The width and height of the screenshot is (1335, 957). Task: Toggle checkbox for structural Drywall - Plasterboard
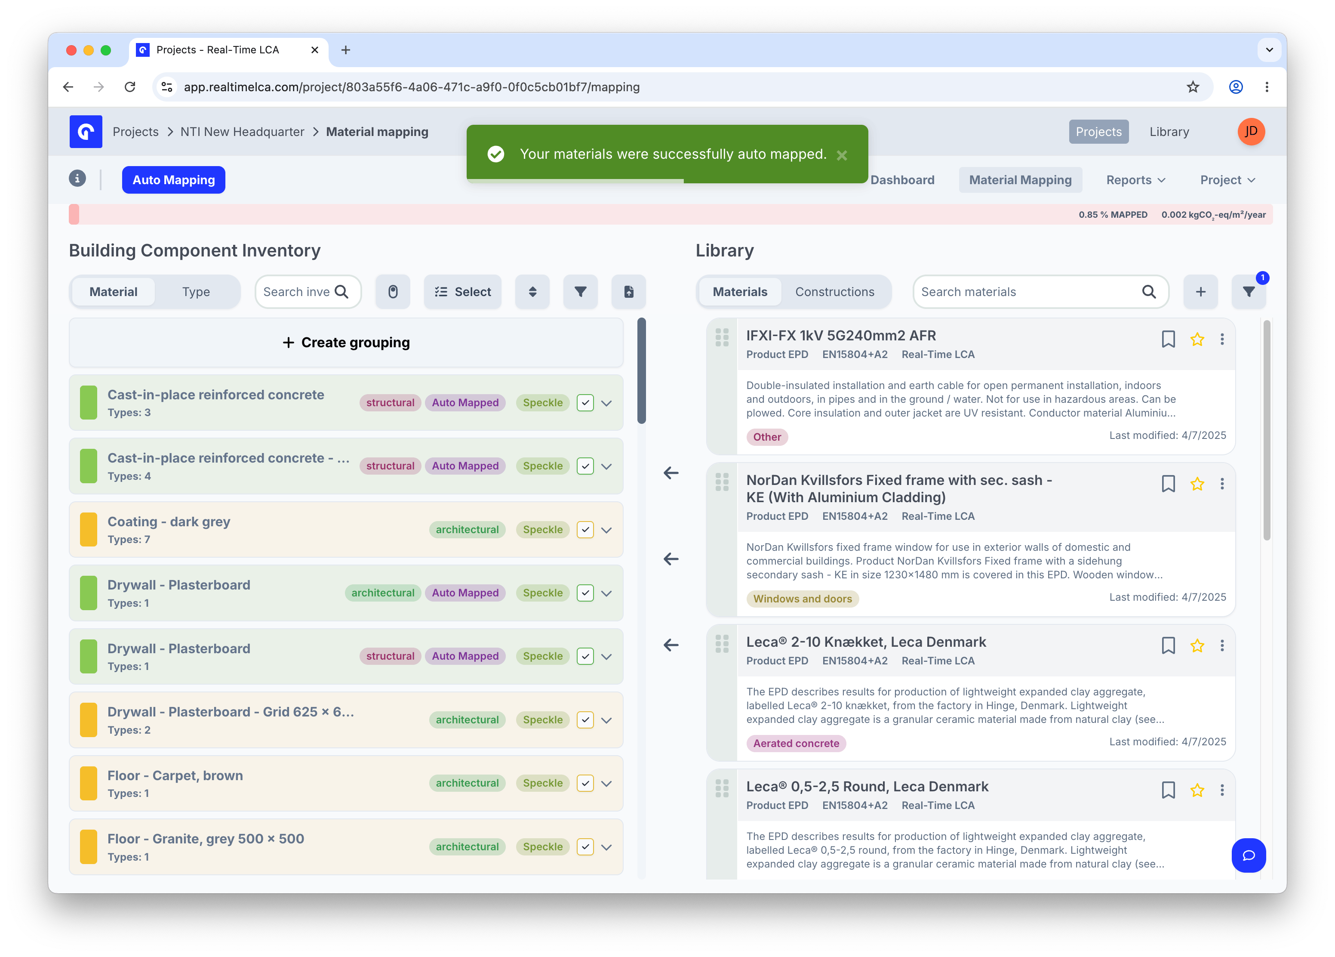(x=584, y=657)
